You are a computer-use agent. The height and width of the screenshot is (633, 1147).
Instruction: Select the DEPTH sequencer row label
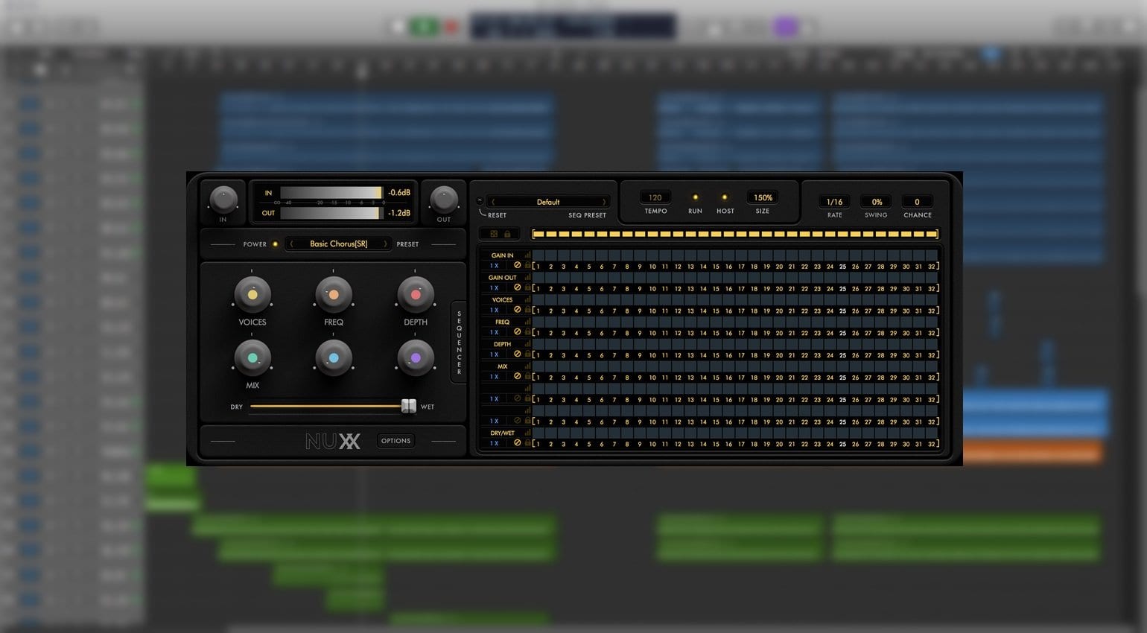click(502, 344)
